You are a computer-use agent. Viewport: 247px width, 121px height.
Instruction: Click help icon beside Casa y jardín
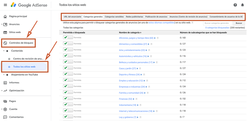(140, 68)
